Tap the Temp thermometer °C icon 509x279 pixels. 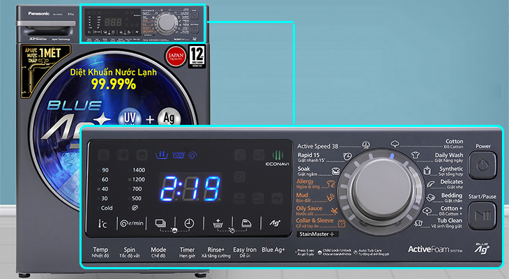(102, 223)
